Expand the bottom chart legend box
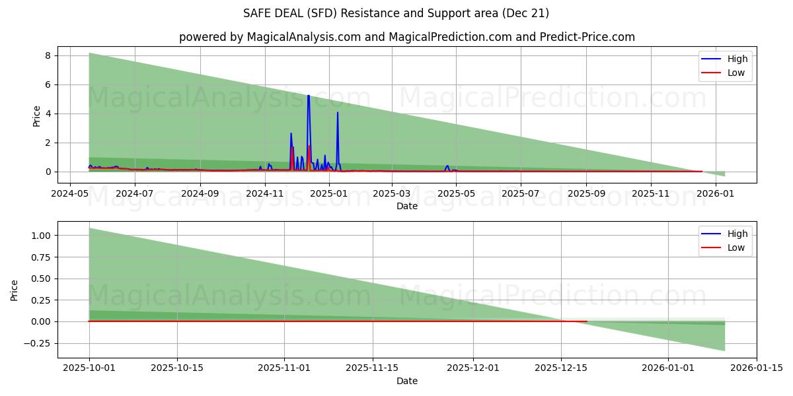The height and width of the screenshot is (396, 793). point(724,240)
